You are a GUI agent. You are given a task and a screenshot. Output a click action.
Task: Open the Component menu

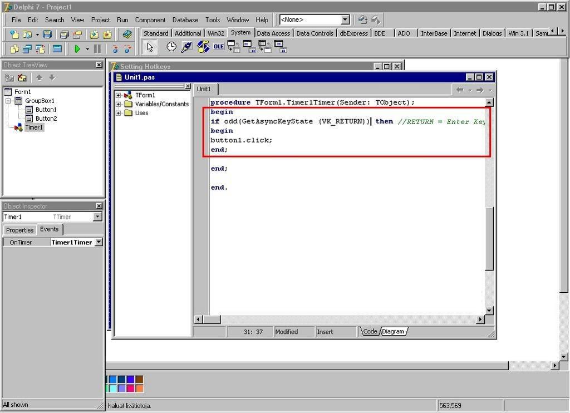point(150,20)
